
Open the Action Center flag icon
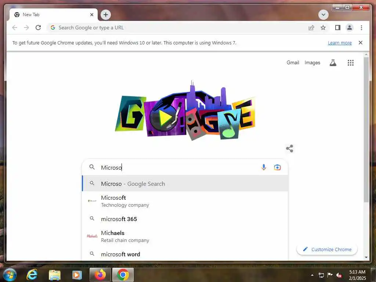330,275
